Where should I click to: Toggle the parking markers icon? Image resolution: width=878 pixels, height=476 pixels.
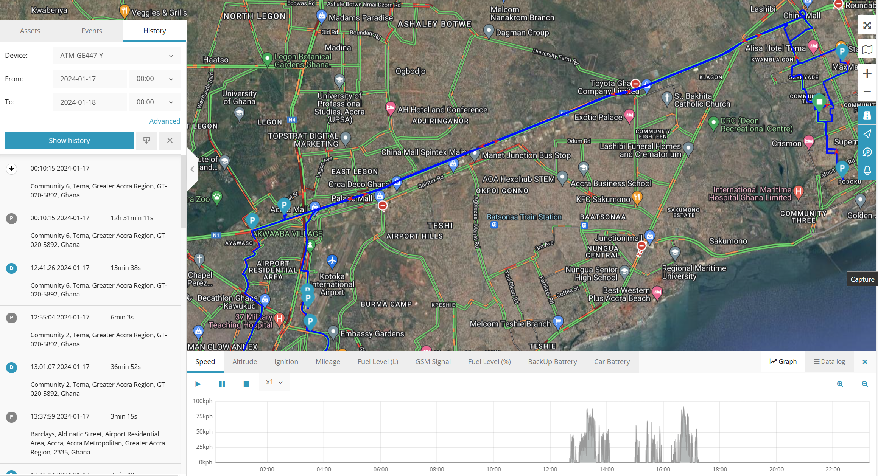[867, 152]
